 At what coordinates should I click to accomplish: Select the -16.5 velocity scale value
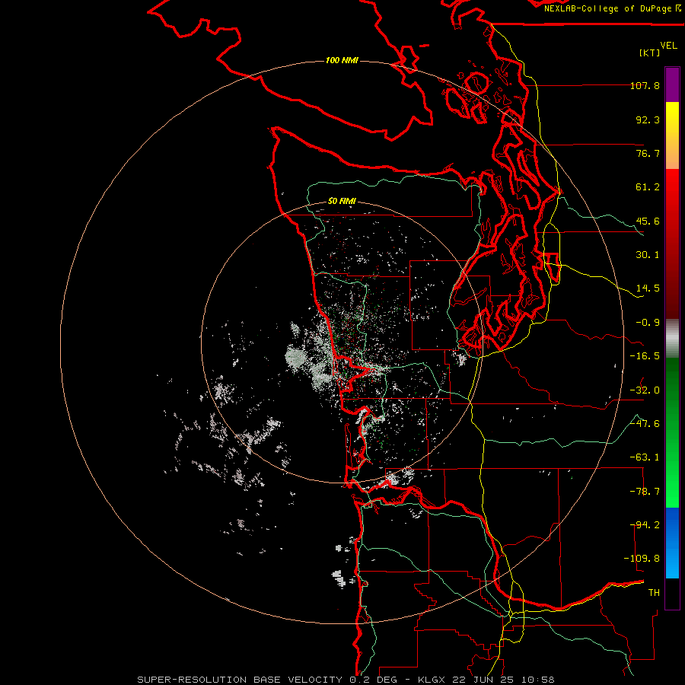click(645, 356)
